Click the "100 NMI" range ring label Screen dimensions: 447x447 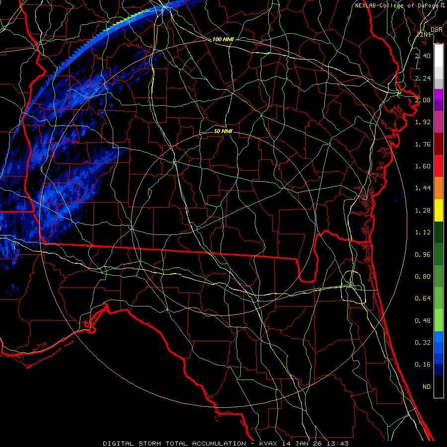(x=223, y=39)
